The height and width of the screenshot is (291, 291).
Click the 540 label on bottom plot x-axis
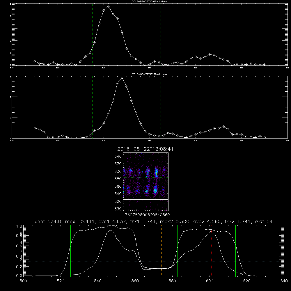pos(98,281)
